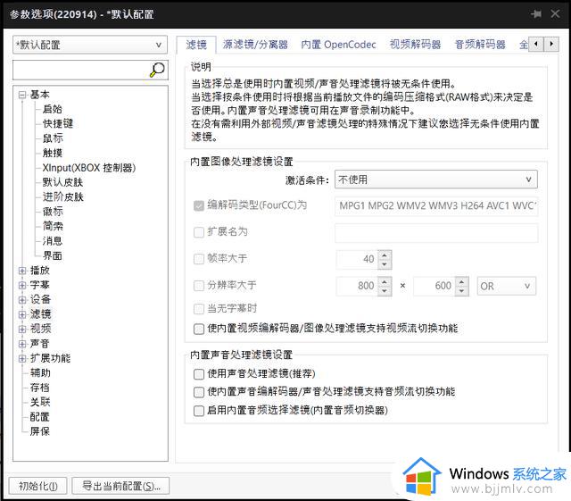Select 辅助 in settings tree
Image resolution: width=571 pixels, height=501 pixels.
coord(40,373)
